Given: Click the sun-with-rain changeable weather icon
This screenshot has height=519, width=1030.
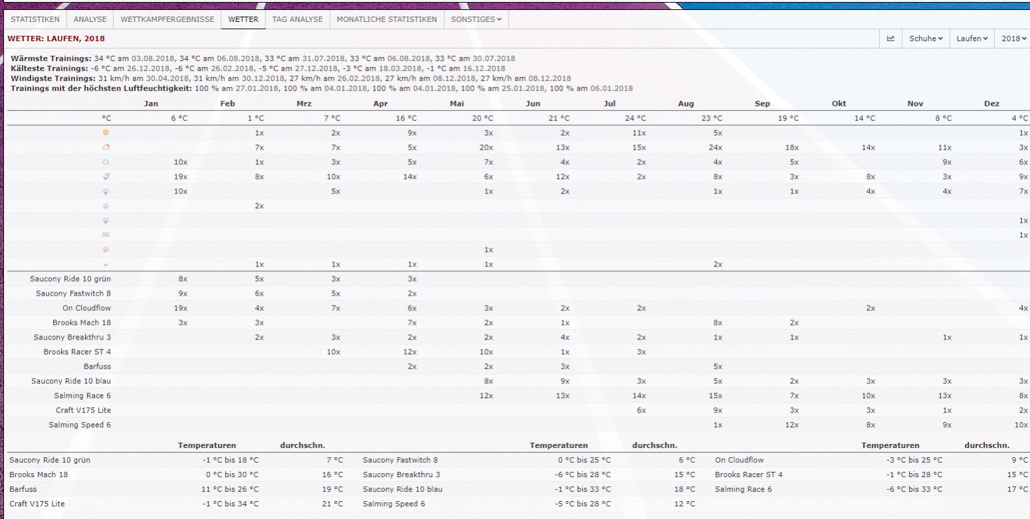Looking at the screenshot, I should [105, 176].
